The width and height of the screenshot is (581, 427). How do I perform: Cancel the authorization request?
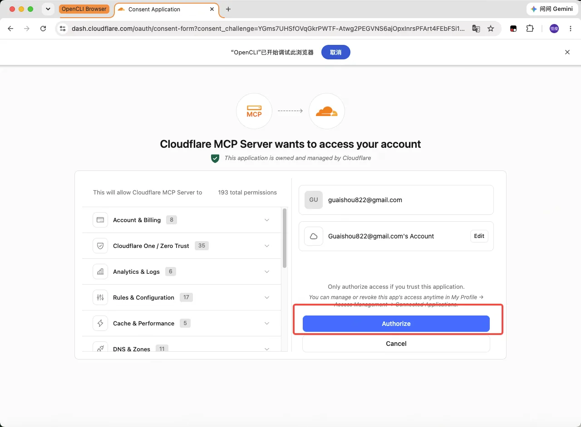coord(396,344)
